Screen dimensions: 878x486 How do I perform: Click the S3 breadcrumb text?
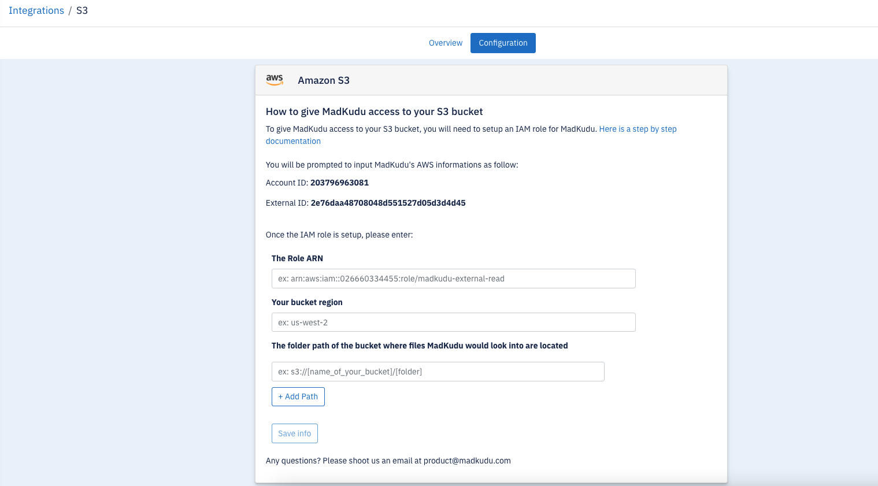82,10
